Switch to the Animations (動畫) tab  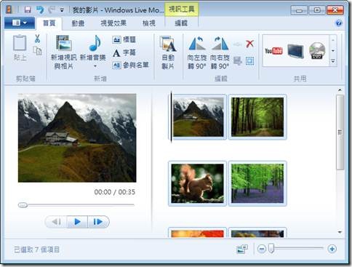pyautogui.click(x=78, y=23)
